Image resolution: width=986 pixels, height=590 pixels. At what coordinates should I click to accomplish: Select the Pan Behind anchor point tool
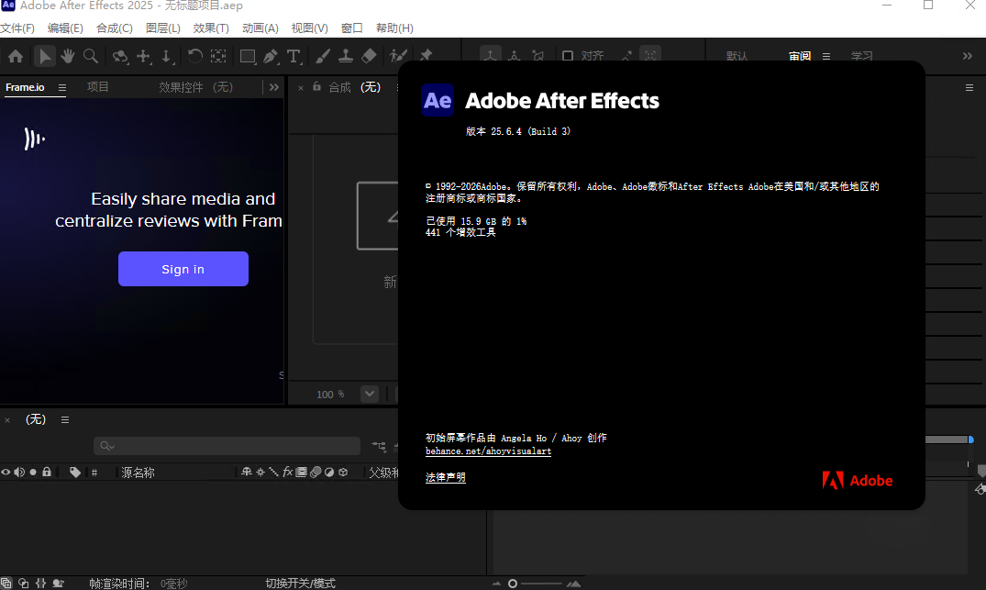tap(218, 57)
